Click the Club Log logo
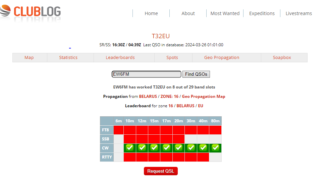 click(31, 12)
